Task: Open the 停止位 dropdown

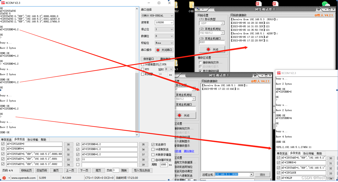Action: tap(164, 29)
